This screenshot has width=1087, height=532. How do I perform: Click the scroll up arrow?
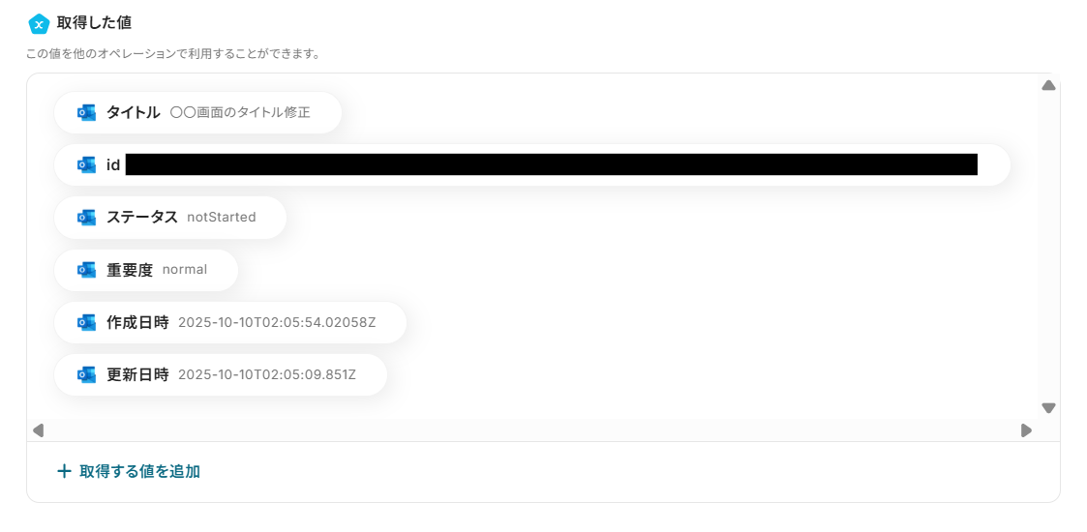1049,85
